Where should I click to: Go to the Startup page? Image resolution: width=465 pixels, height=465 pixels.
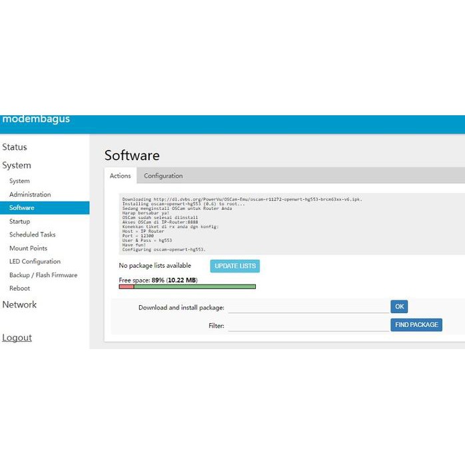[x=19, y=221]
